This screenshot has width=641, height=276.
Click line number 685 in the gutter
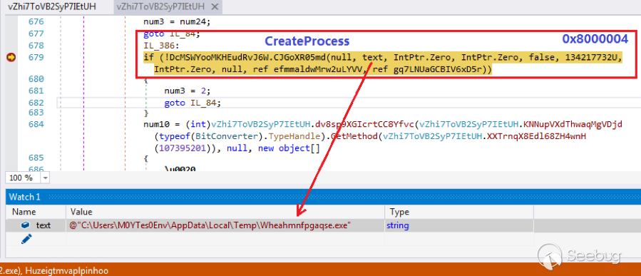(36, 157)
